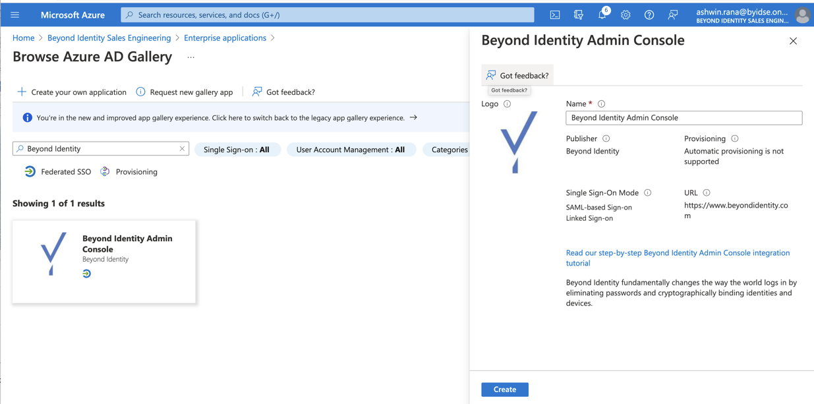Click the info icon next to Logo

[507, 104]
